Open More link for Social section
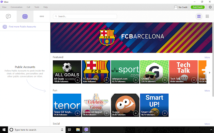The height and width of the screenshot is (133, 214). [x=207, y=124]
